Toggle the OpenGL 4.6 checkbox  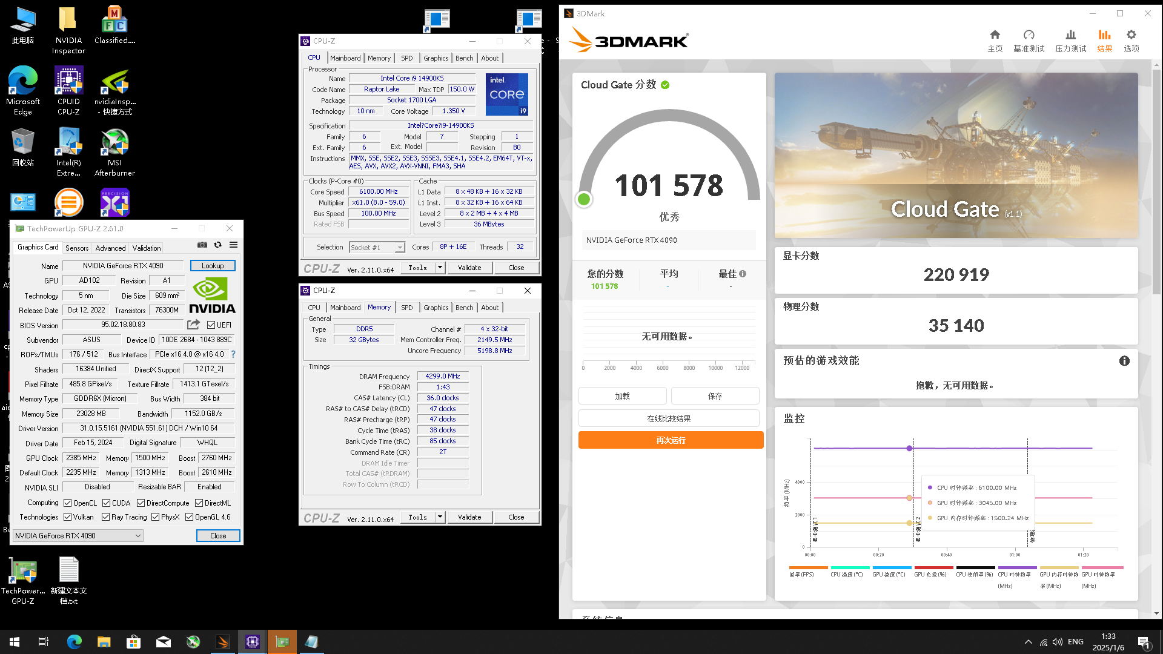(x=190, y=517)
